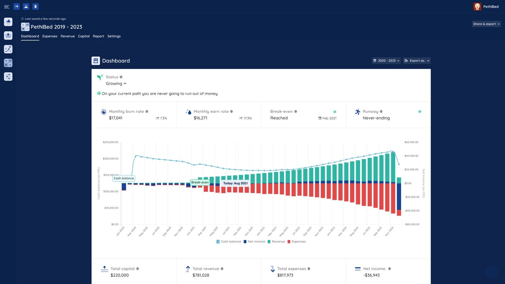This screenshot has width=505, height=284.
Task: Switch to the Capital tab
Action: 84,36
